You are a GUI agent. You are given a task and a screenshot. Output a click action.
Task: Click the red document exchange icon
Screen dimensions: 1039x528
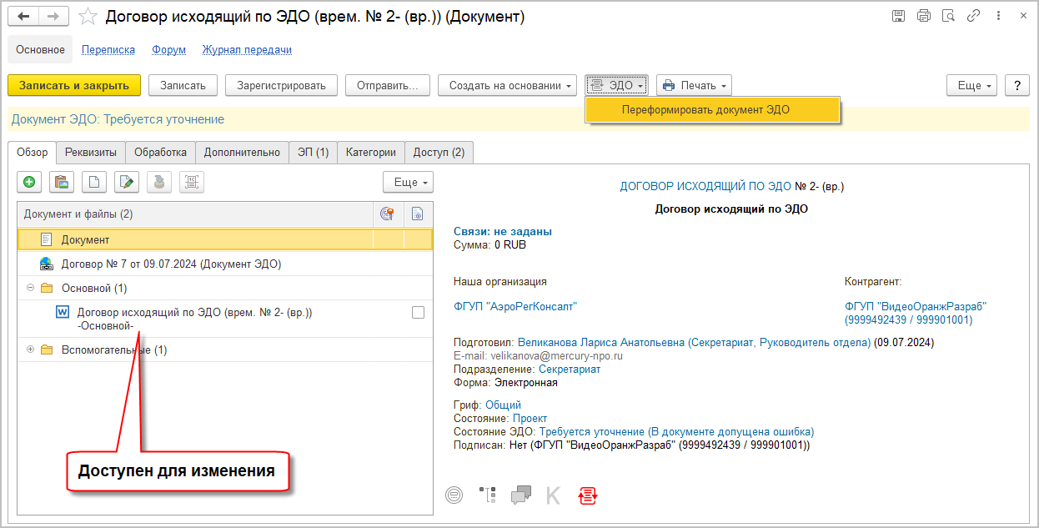[x=588, y=495]
